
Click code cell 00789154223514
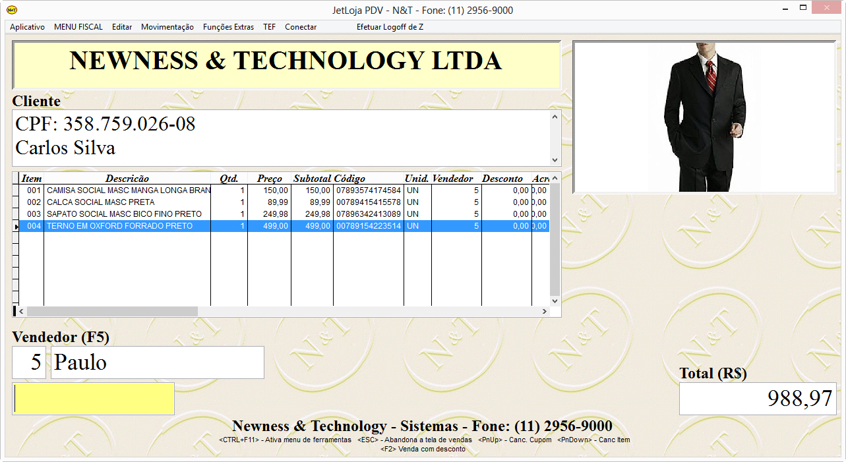(369, 225)
